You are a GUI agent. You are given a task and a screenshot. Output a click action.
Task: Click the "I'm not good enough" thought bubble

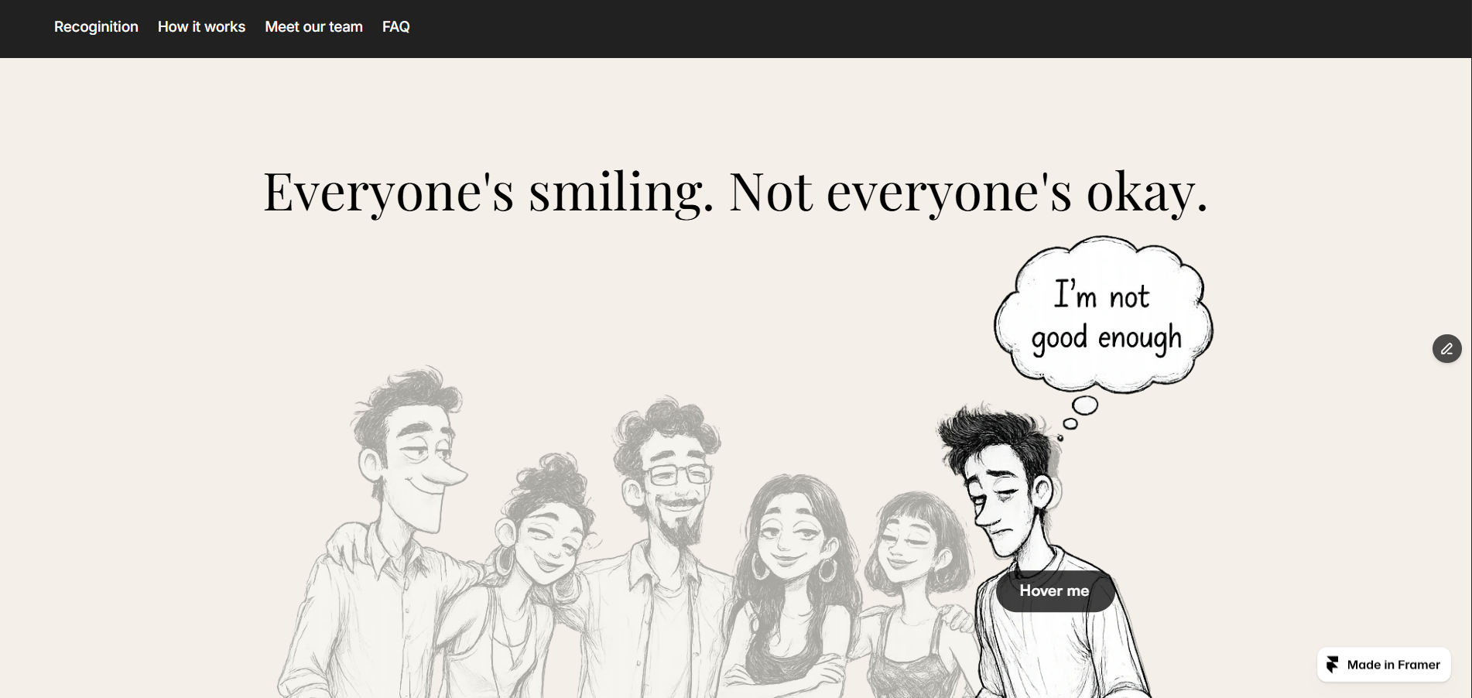[1104, 316]
